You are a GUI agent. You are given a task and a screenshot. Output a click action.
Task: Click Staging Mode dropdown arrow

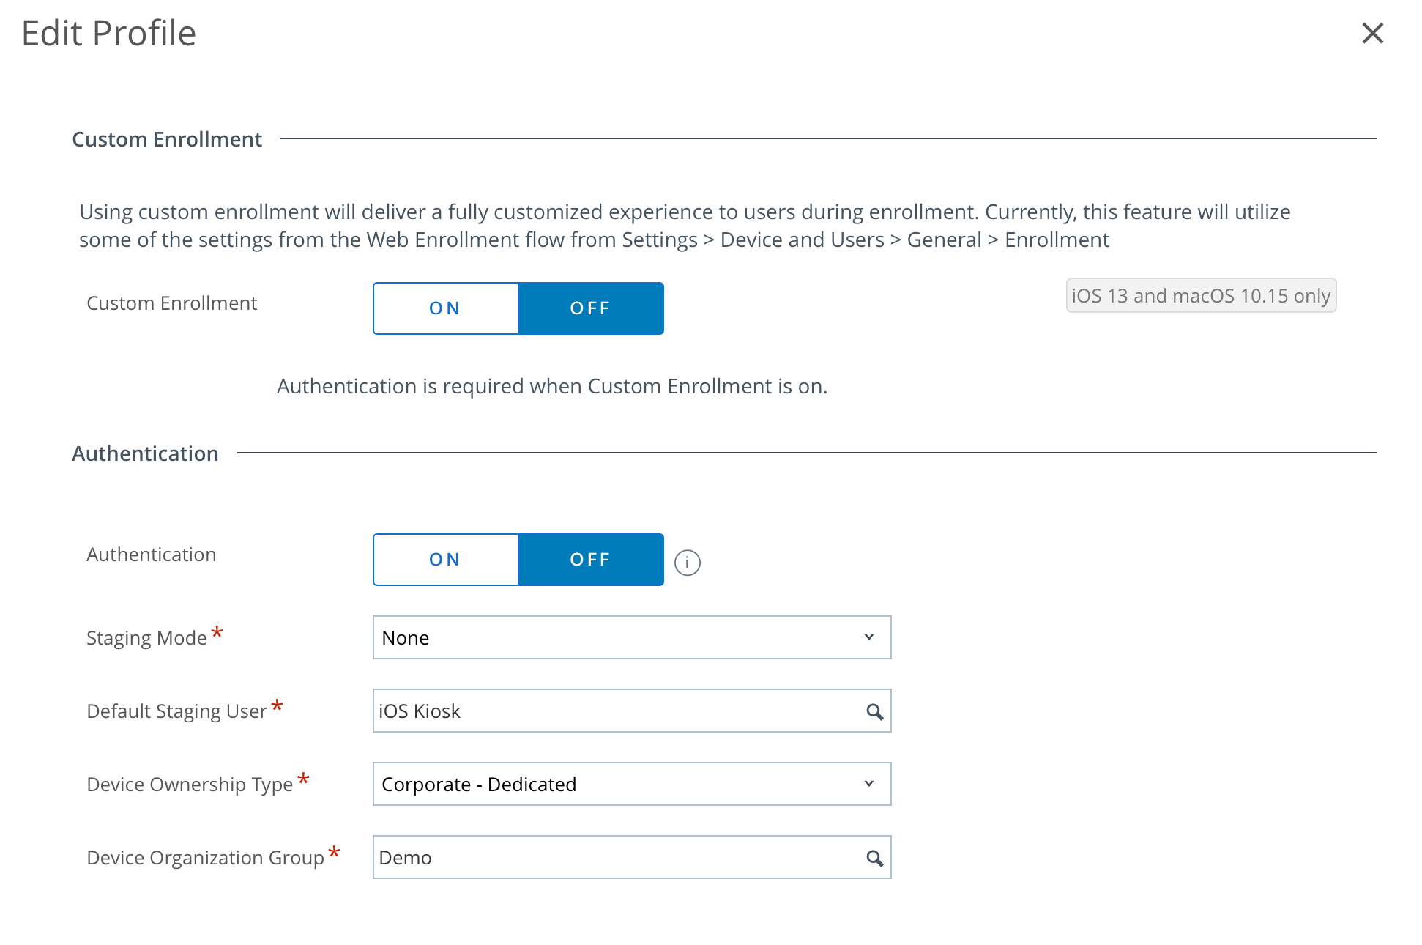(869, 637)
